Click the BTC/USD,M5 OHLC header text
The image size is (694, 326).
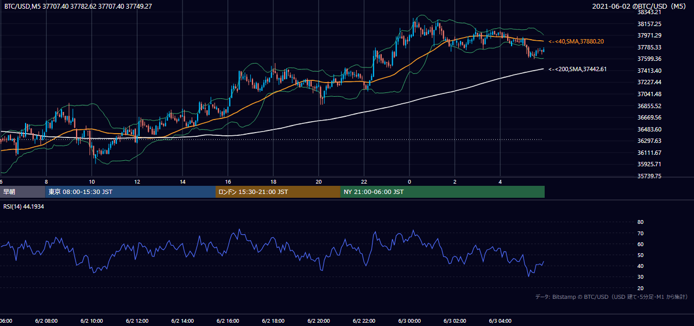(78, 6)
